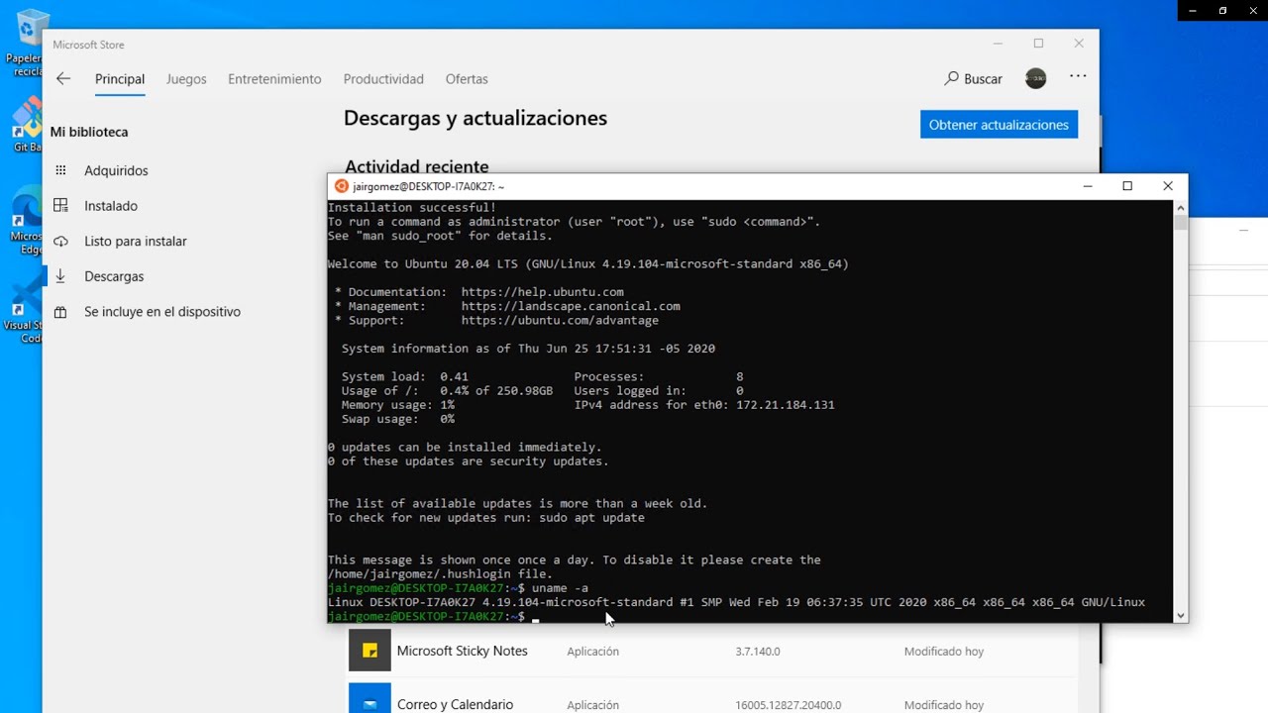The height and width of the screenshot is (713, 1268).
Task: Click https://help.ubuntu.com in terminal
Action: pyautogui.click(x=542, y=292)
